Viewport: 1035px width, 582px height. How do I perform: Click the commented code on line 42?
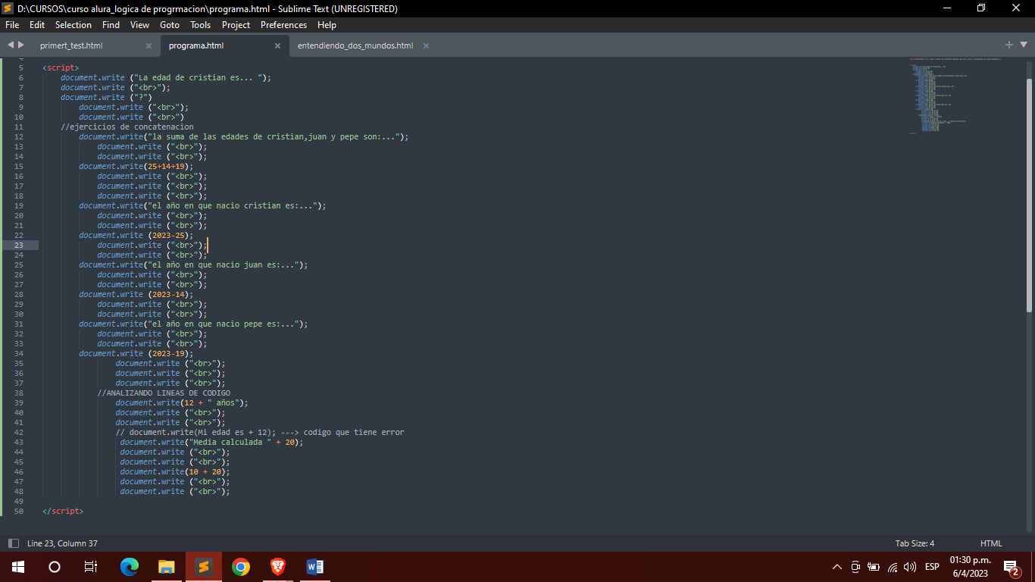[x=260, y=432]
